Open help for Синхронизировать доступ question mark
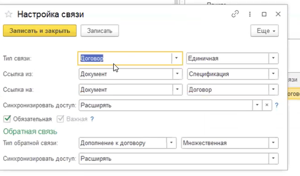The image size is (300, 176). 276,105
